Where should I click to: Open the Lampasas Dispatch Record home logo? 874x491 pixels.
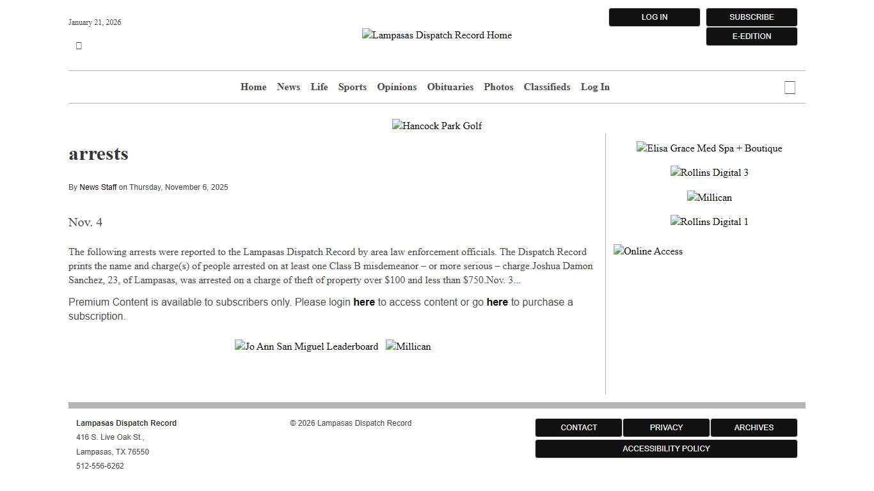[x=437, y=35]
